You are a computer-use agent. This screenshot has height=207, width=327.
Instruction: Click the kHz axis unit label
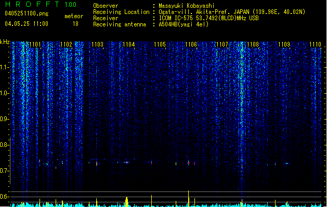point(5,42)
